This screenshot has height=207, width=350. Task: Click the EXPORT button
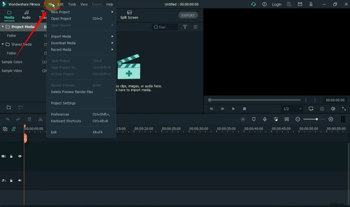pyautogui.click(x=188, y=15)
